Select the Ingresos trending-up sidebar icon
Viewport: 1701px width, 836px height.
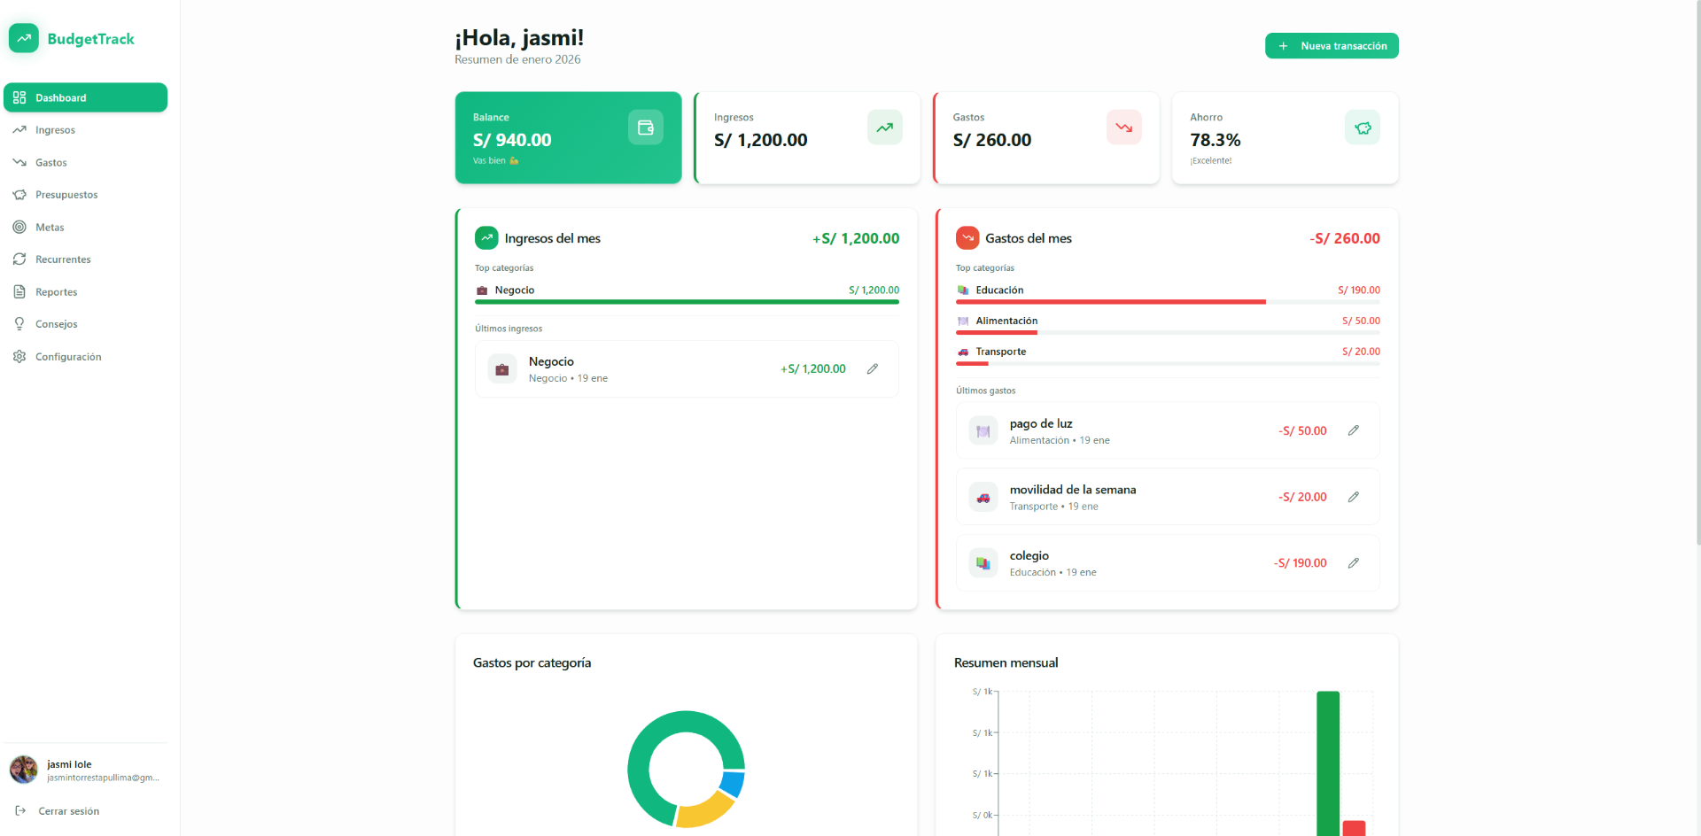coord(19,129)
